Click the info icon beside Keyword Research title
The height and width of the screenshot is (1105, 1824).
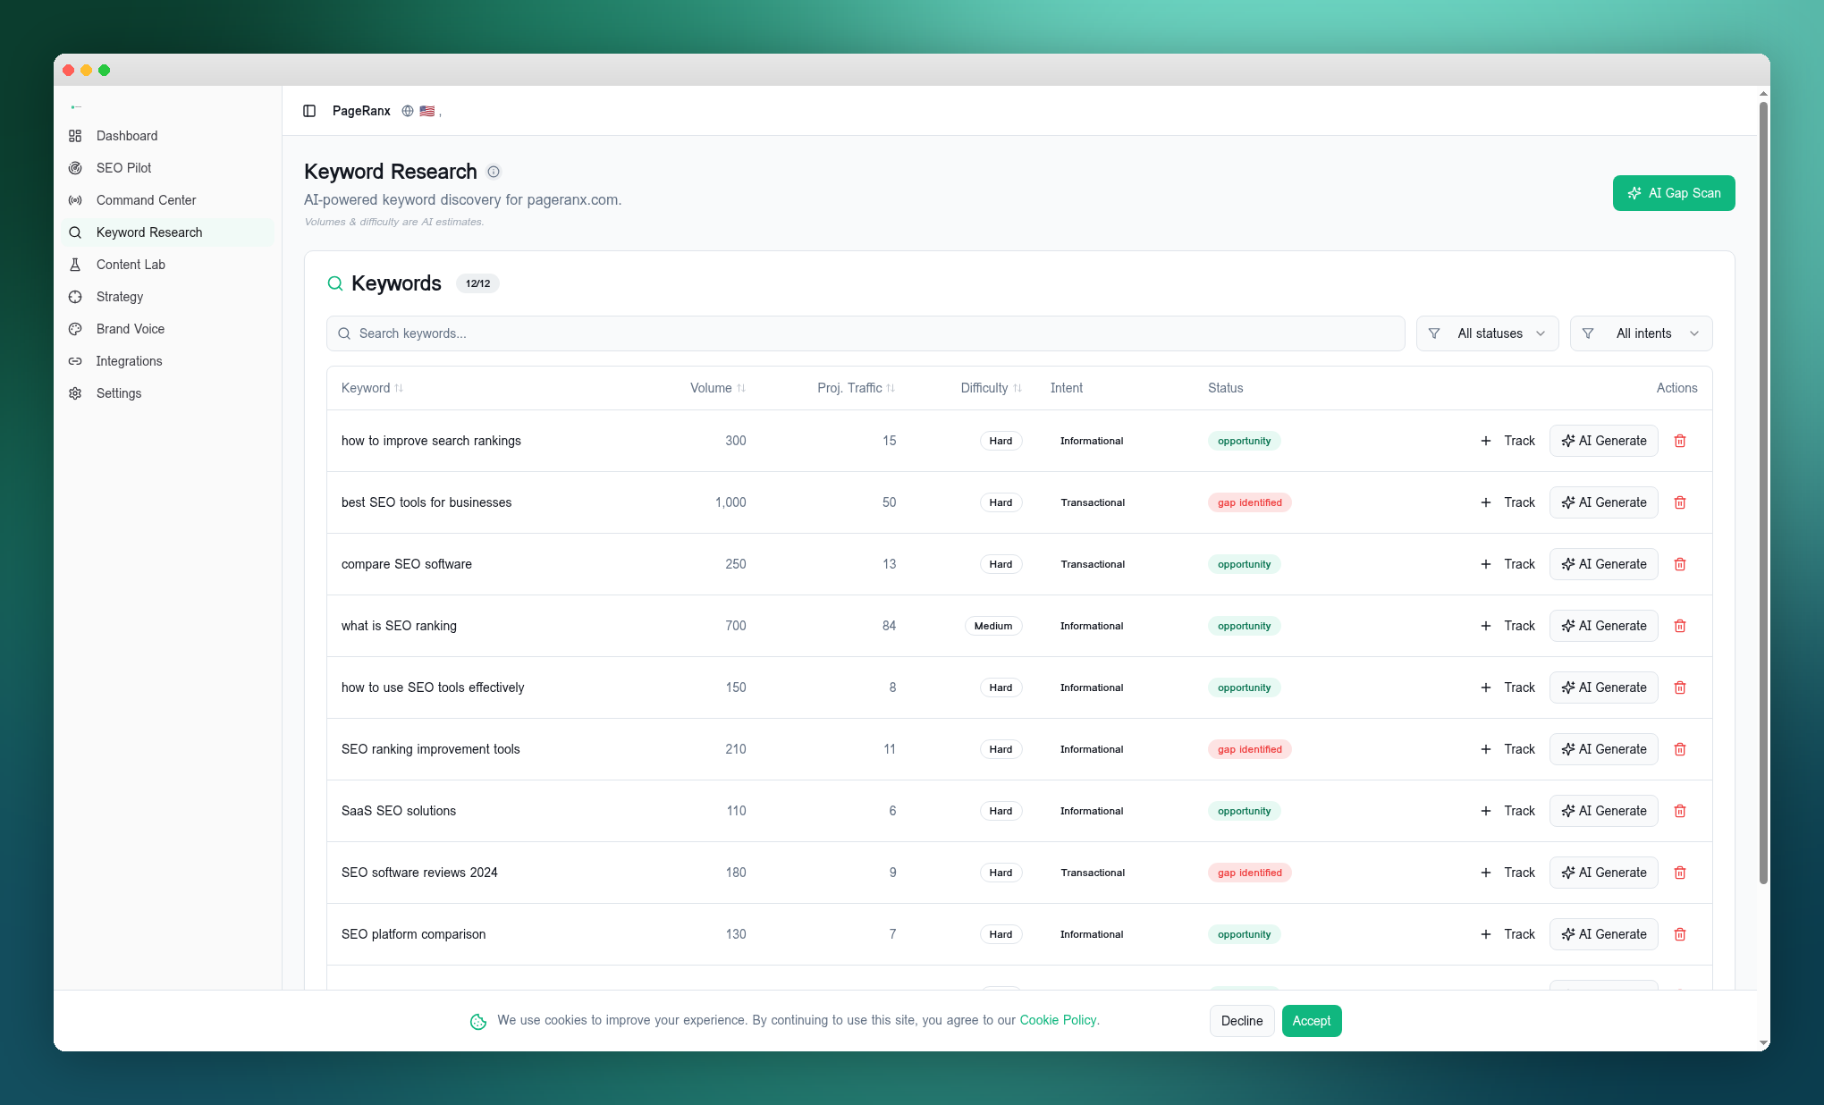click(493, 172)
